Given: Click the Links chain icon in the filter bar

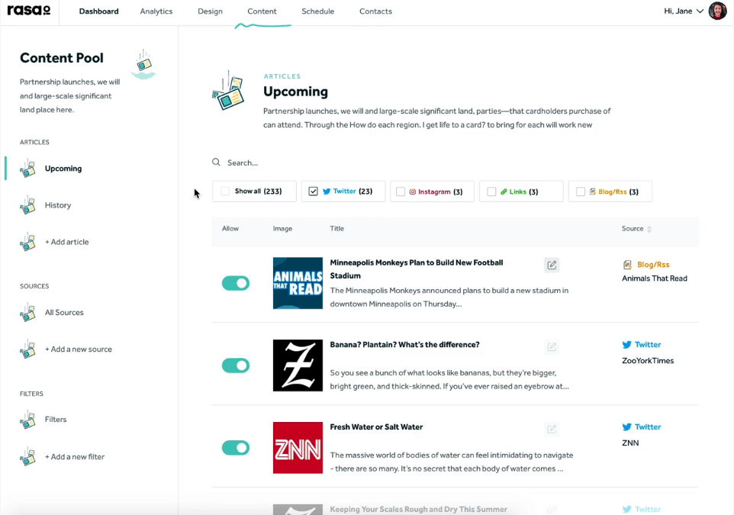Looking at the screenshot, I should pyautogui.click(x=503, y=191).
